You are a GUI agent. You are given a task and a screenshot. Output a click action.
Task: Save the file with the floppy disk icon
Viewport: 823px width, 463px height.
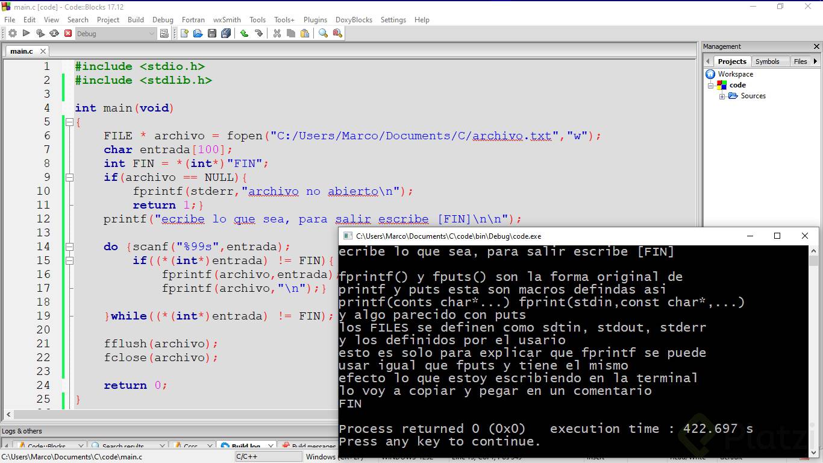click(x=212, y=34)
